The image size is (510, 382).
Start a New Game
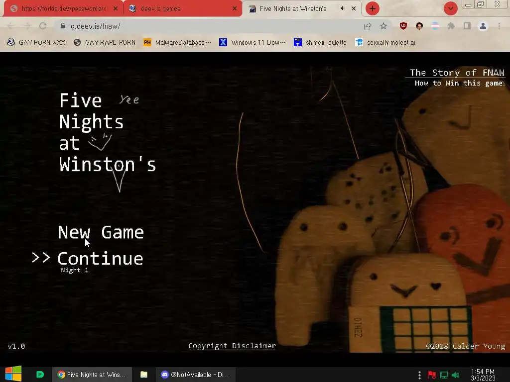click(x=101, y=232)
